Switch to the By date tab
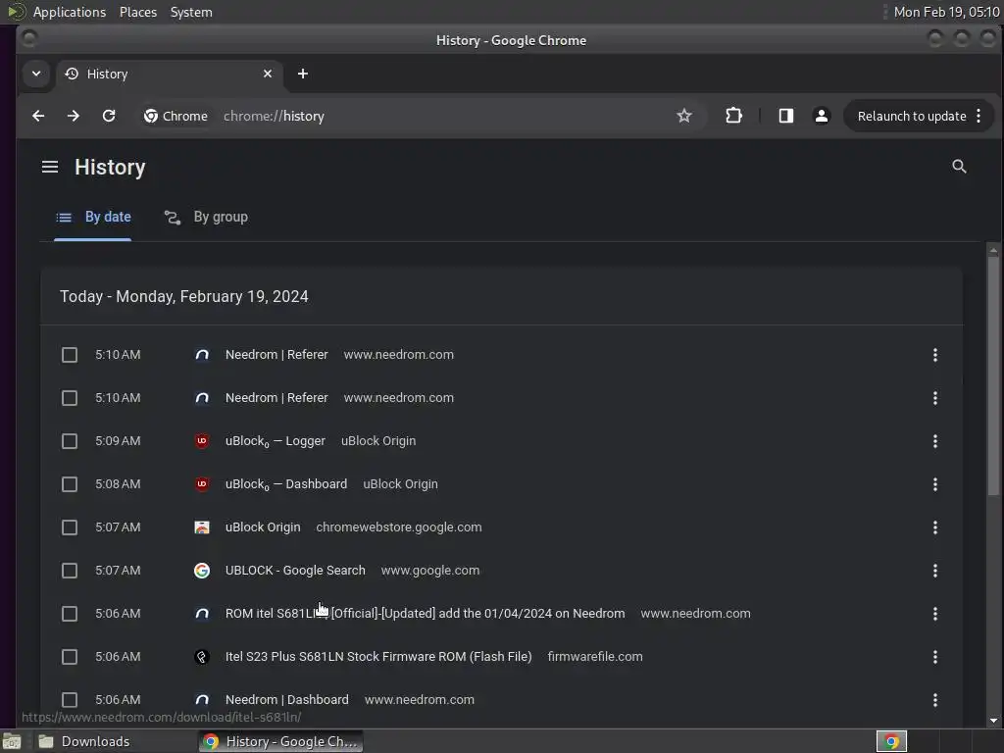The height and width of the screenshot is (753, 1004). [93, 217]
